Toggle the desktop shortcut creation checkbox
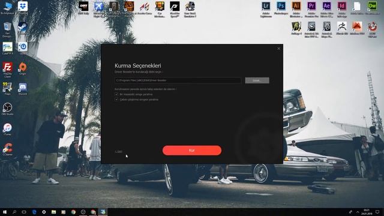384x216 pixels. (x=116, y=94)
